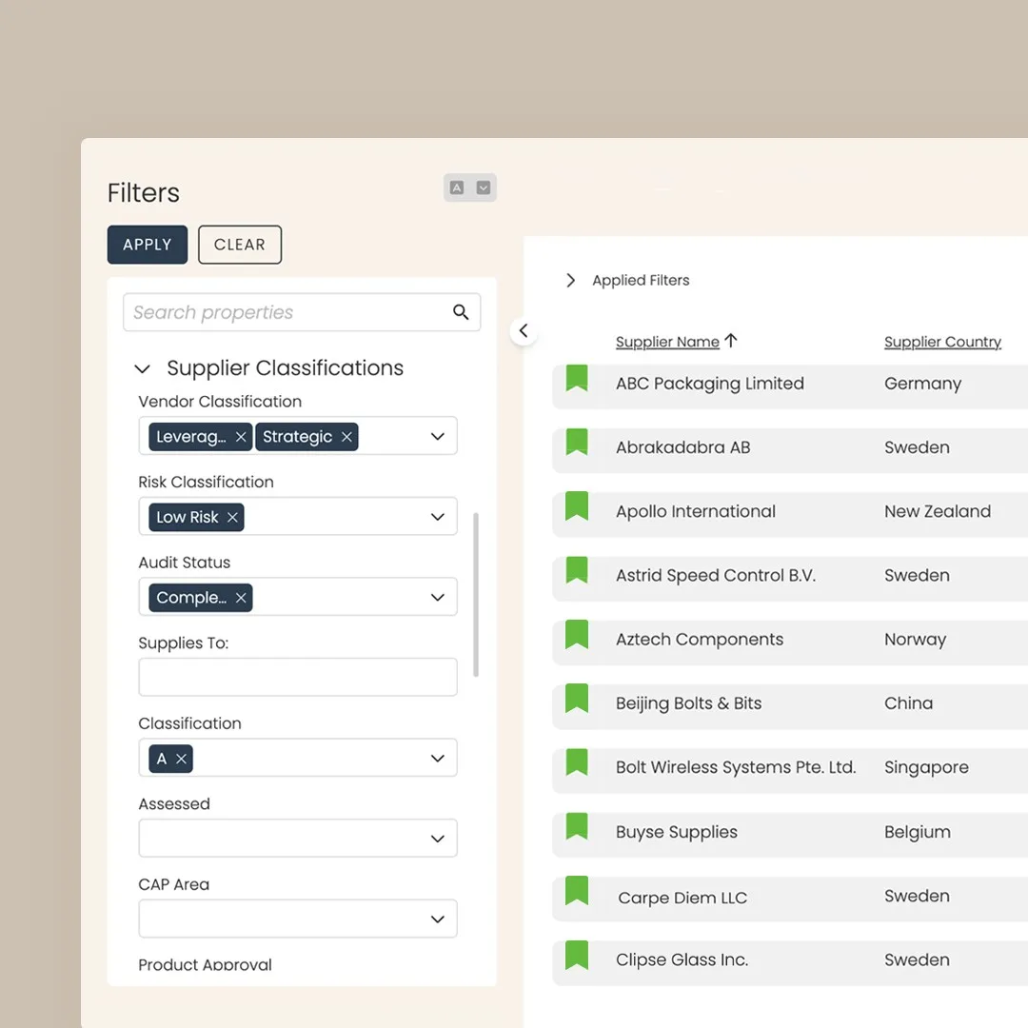1028x1028 pixels.
Task: Click the China country cell
Action: click(908, 703)
